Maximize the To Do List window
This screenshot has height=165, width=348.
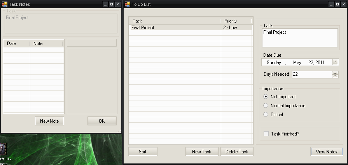point(337,4)
